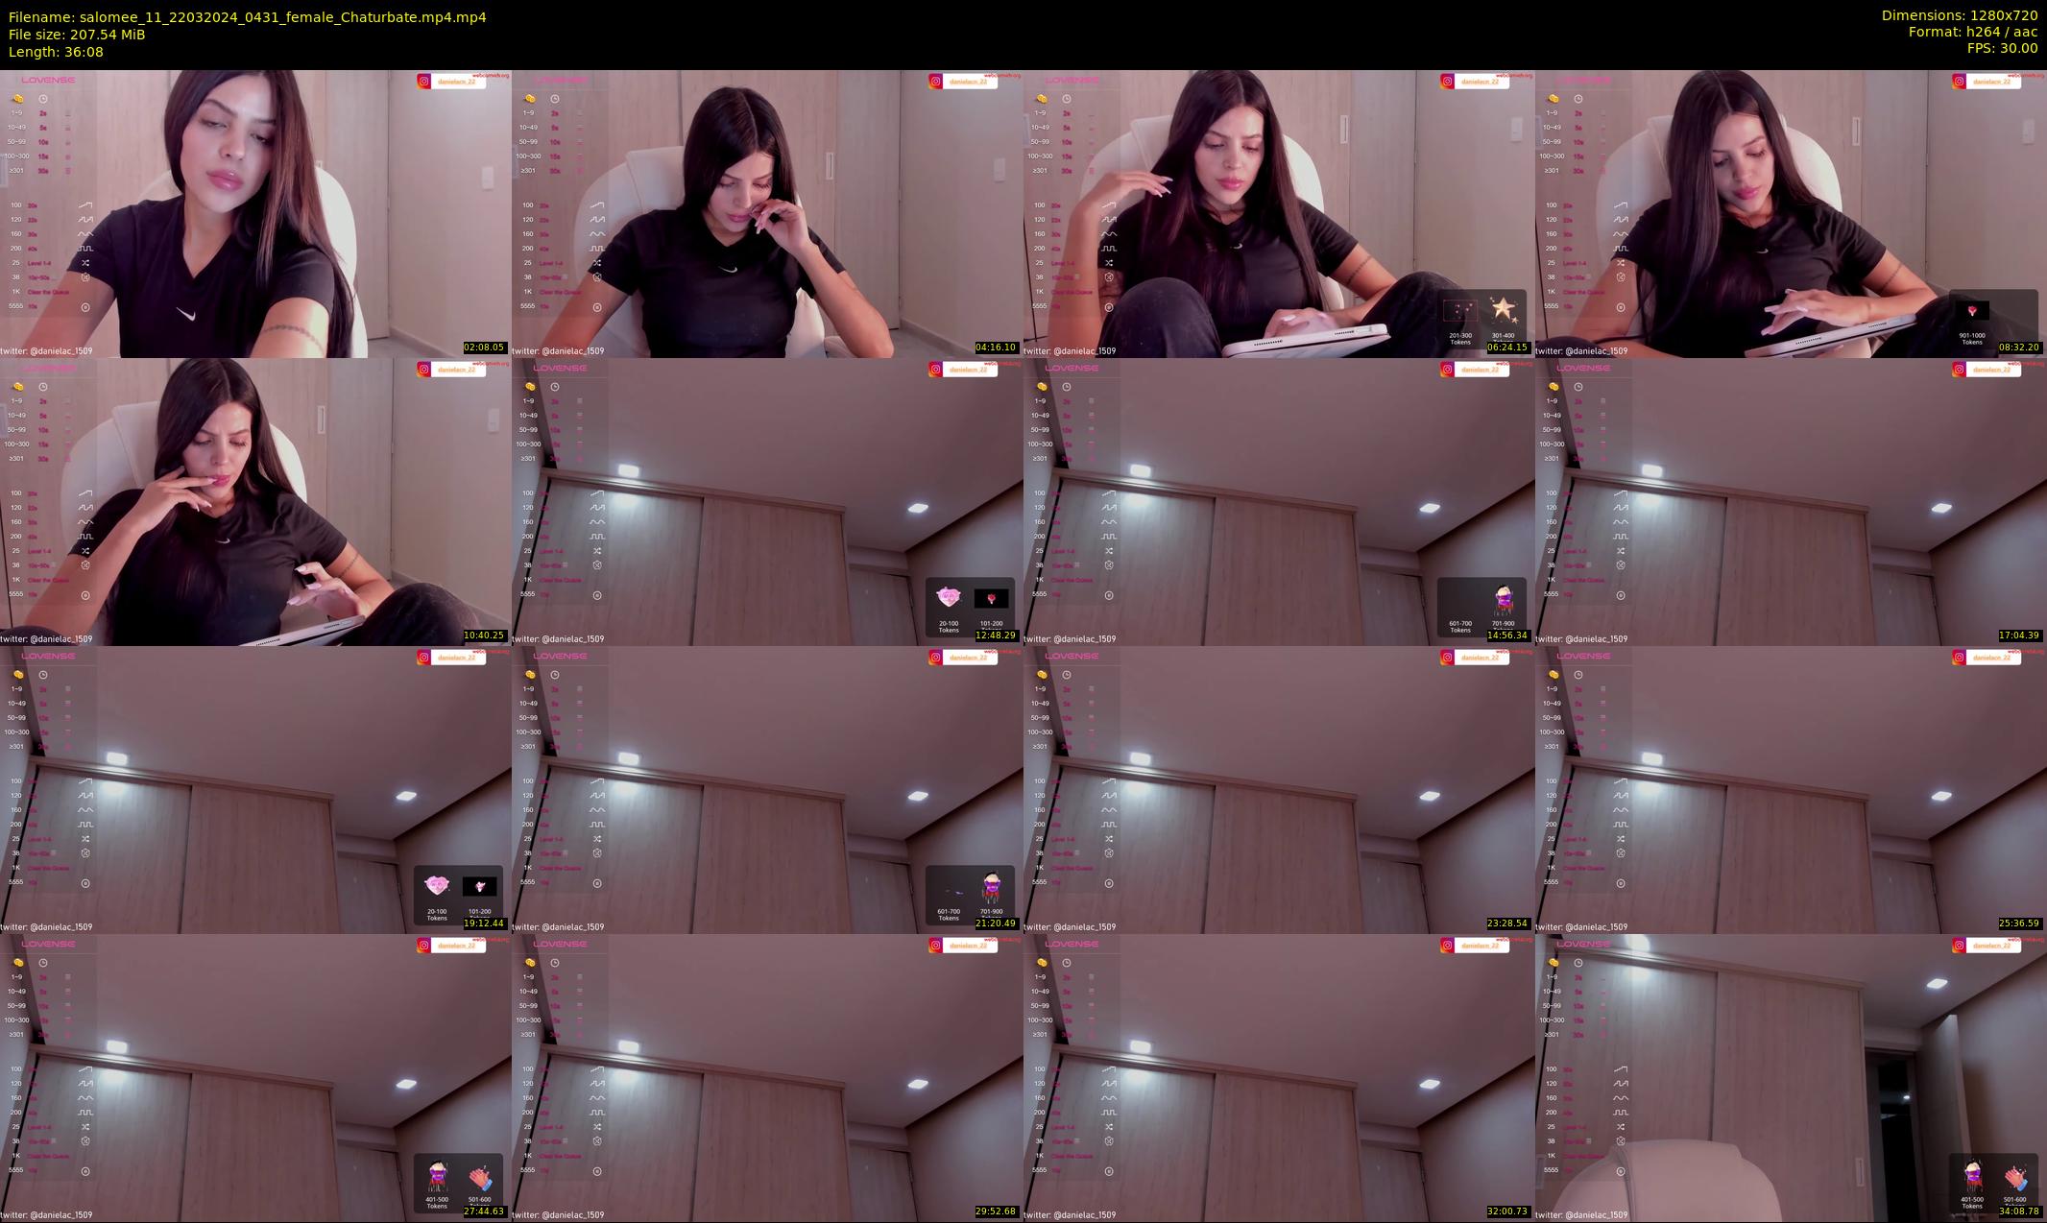The width and height of the screenshot is (2047, 1223).
Task: Select the thumbnail timestamped 25:36.59
Action: 1791,789
